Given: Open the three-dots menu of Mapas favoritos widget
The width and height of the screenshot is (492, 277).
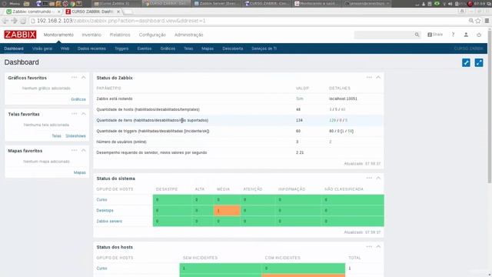Looking at the screenshot, I should pyautogui.click(x=74, y=151).
